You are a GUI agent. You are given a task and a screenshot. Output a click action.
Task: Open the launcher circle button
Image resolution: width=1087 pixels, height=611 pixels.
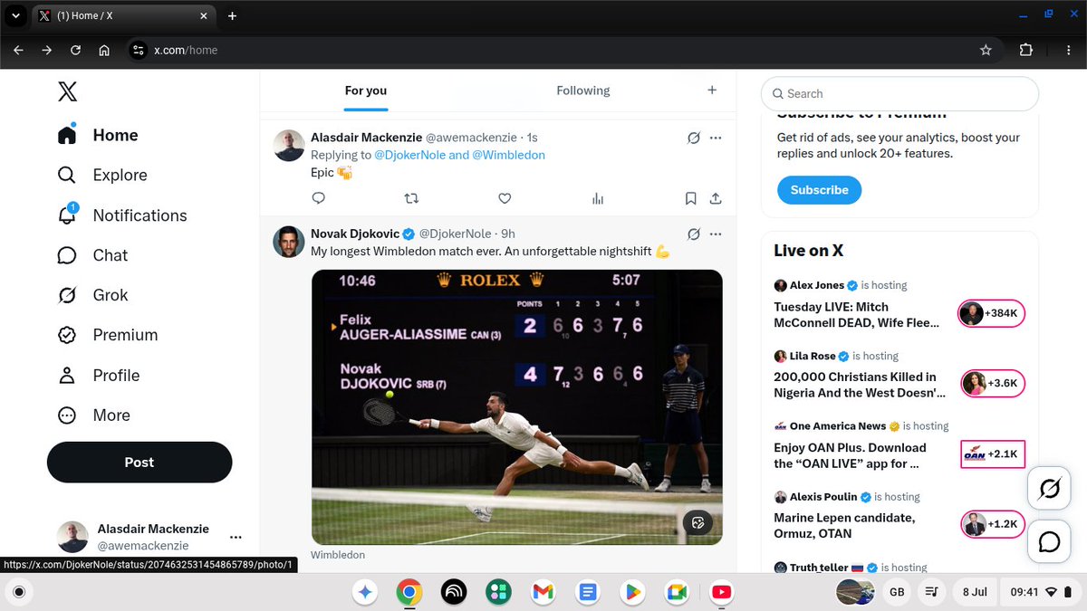coord(19,592)
